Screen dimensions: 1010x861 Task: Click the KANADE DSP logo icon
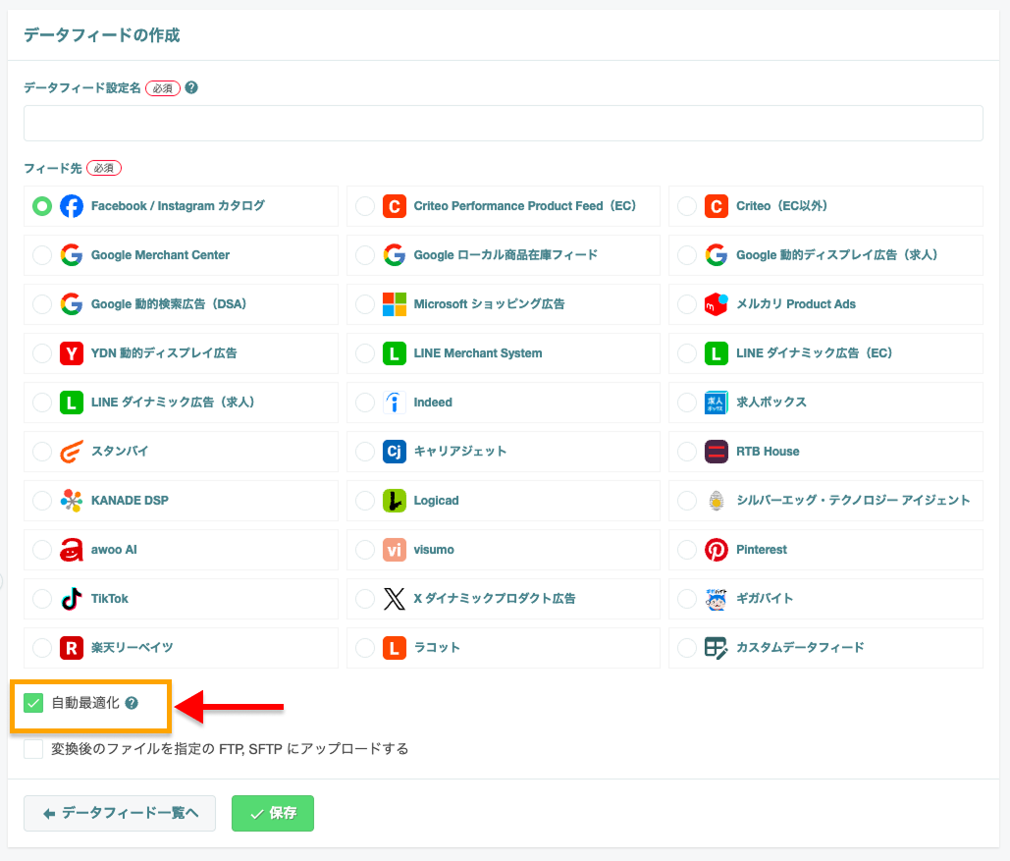click(72, 500)
